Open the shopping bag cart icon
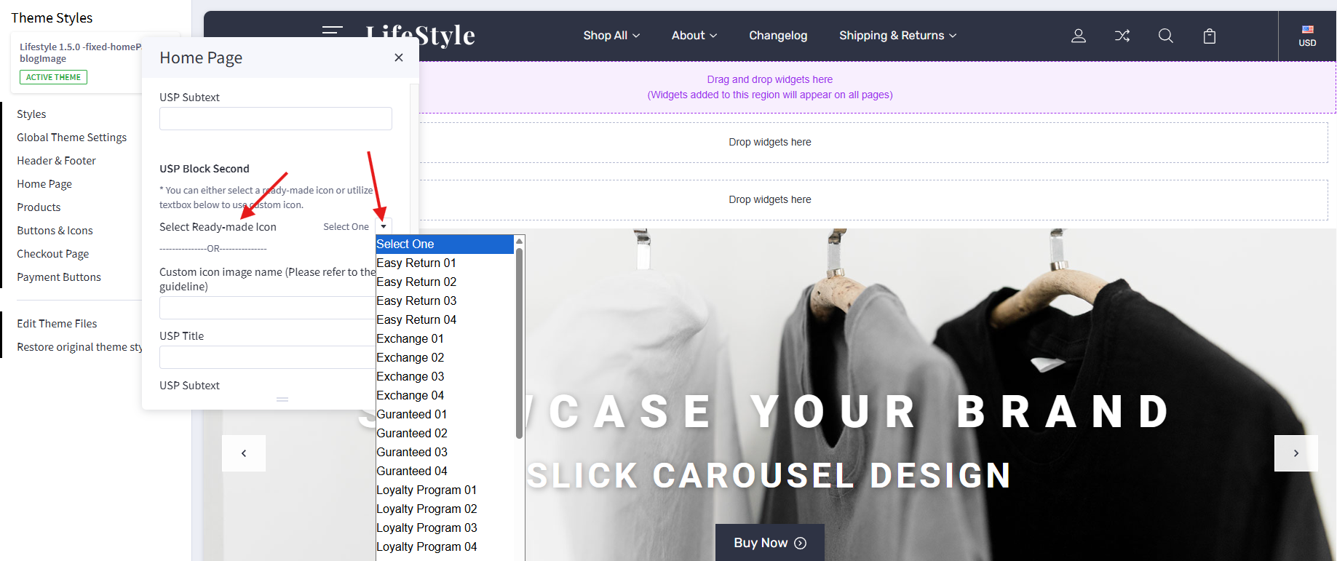Image resolution: width=1337 pixels, height=561 pixels. click(1209, 36)
